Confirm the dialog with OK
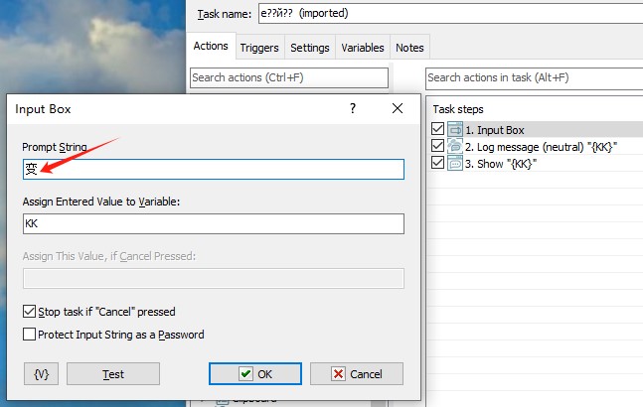 [x=254, y=374]
